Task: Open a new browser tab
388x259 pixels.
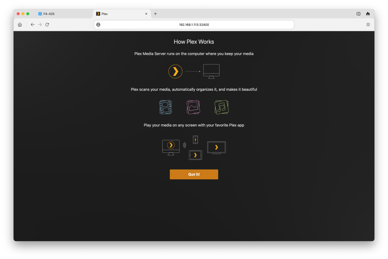Action: coord(155,14)
